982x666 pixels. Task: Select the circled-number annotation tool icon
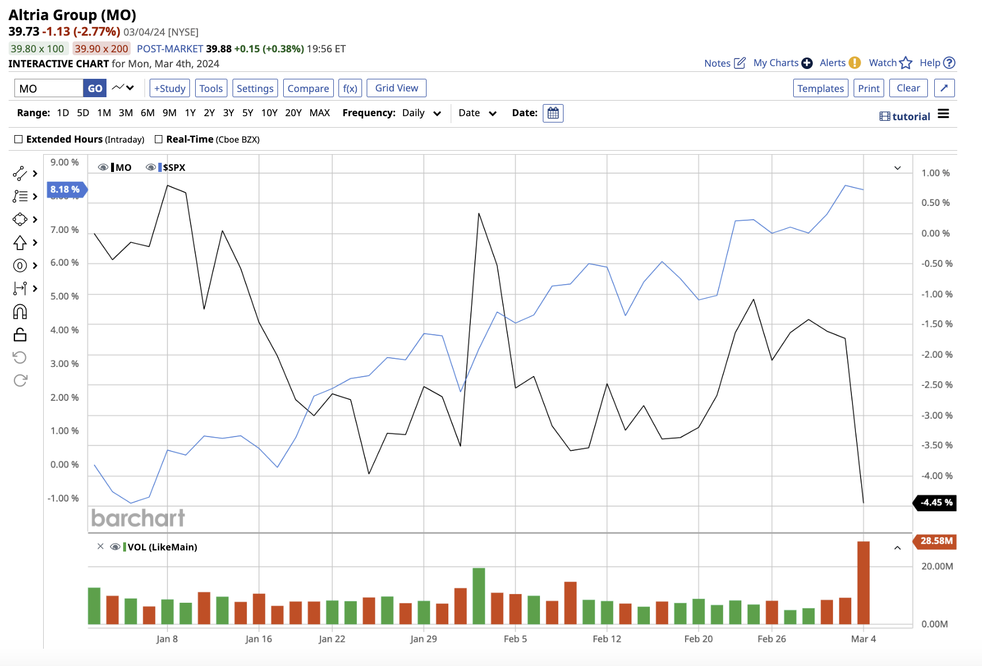(x=20, y=265)
